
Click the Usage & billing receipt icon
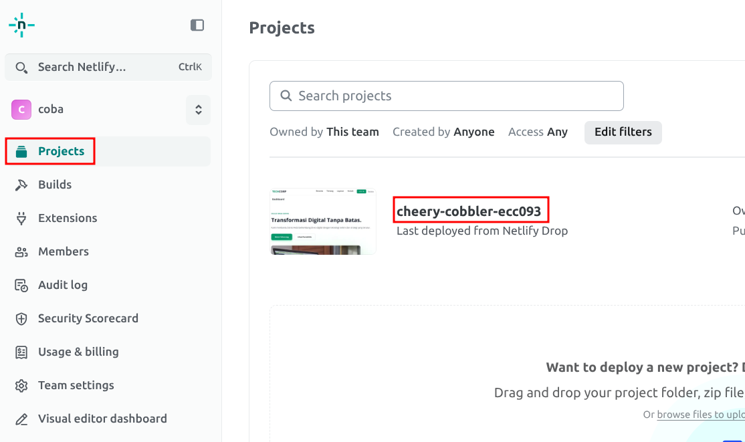(x=21, y=352)
